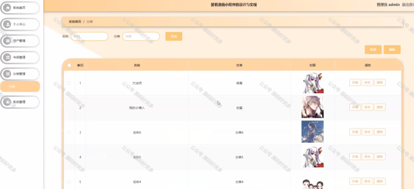This screenshot has height=189, width=414.
Task: Click the 删除 button for 名称5
Action: pos(380,157)
